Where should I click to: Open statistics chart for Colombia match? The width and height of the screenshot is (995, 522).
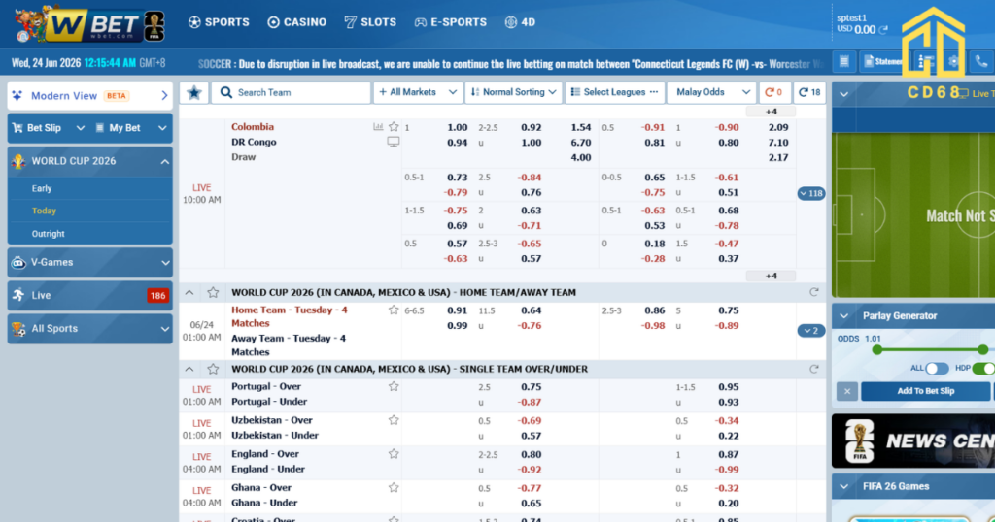[378, 127]
